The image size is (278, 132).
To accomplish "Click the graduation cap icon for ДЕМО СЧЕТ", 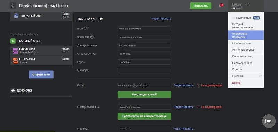I will coord(13,91).
